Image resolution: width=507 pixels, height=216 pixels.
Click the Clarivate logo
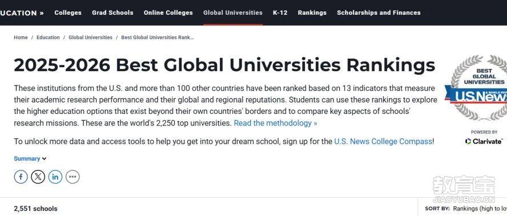484,141
